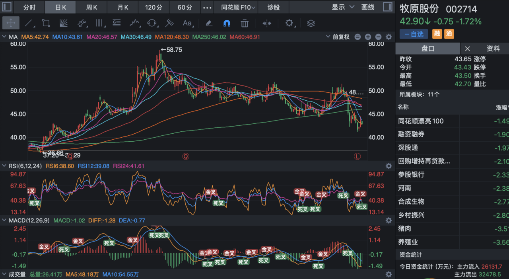Open the RSI panel settings gear
Screen dimensions: 509x279
389,166
